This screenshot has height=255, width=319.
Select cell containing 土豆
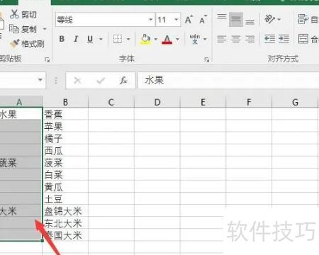point(65,199)
